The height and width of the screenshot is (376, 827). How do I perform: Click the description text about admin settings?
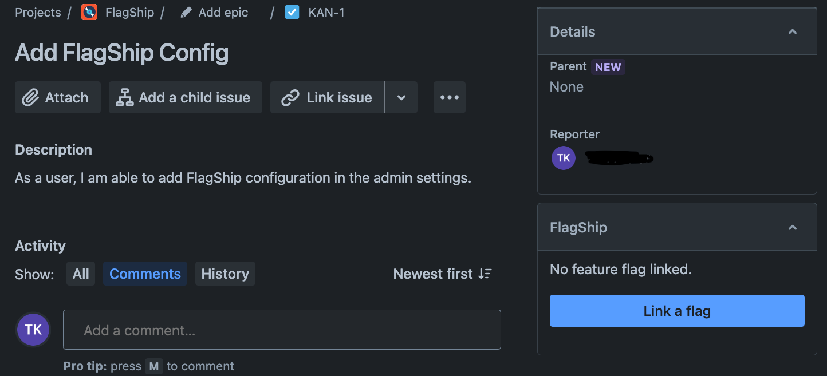coord(243,178)
